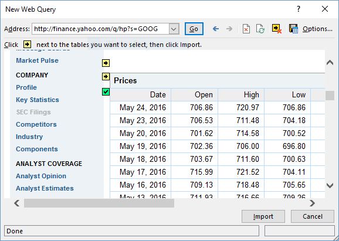Click the vertical scrollbar down arrow
This screenshot has height=241, width=339.
(x=330, y=185)
